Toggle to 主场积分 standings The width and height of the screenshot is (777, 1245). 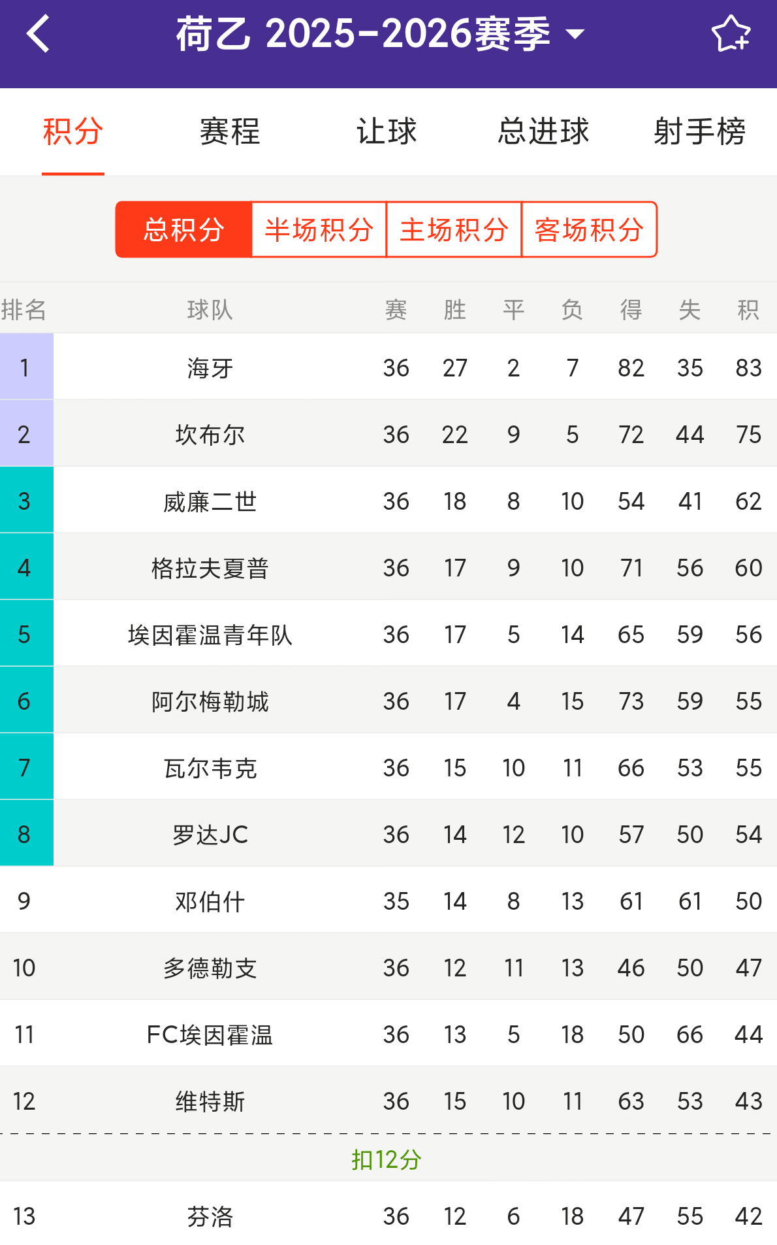tap(454, 230)
